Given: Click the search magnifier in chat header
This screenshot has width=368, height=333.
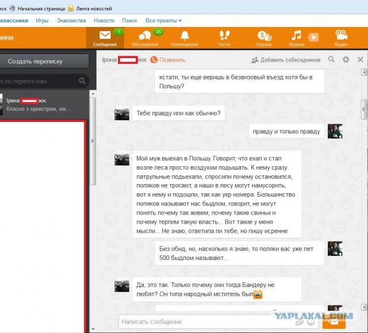Looking at the screenshot, I should coord(331,59).
